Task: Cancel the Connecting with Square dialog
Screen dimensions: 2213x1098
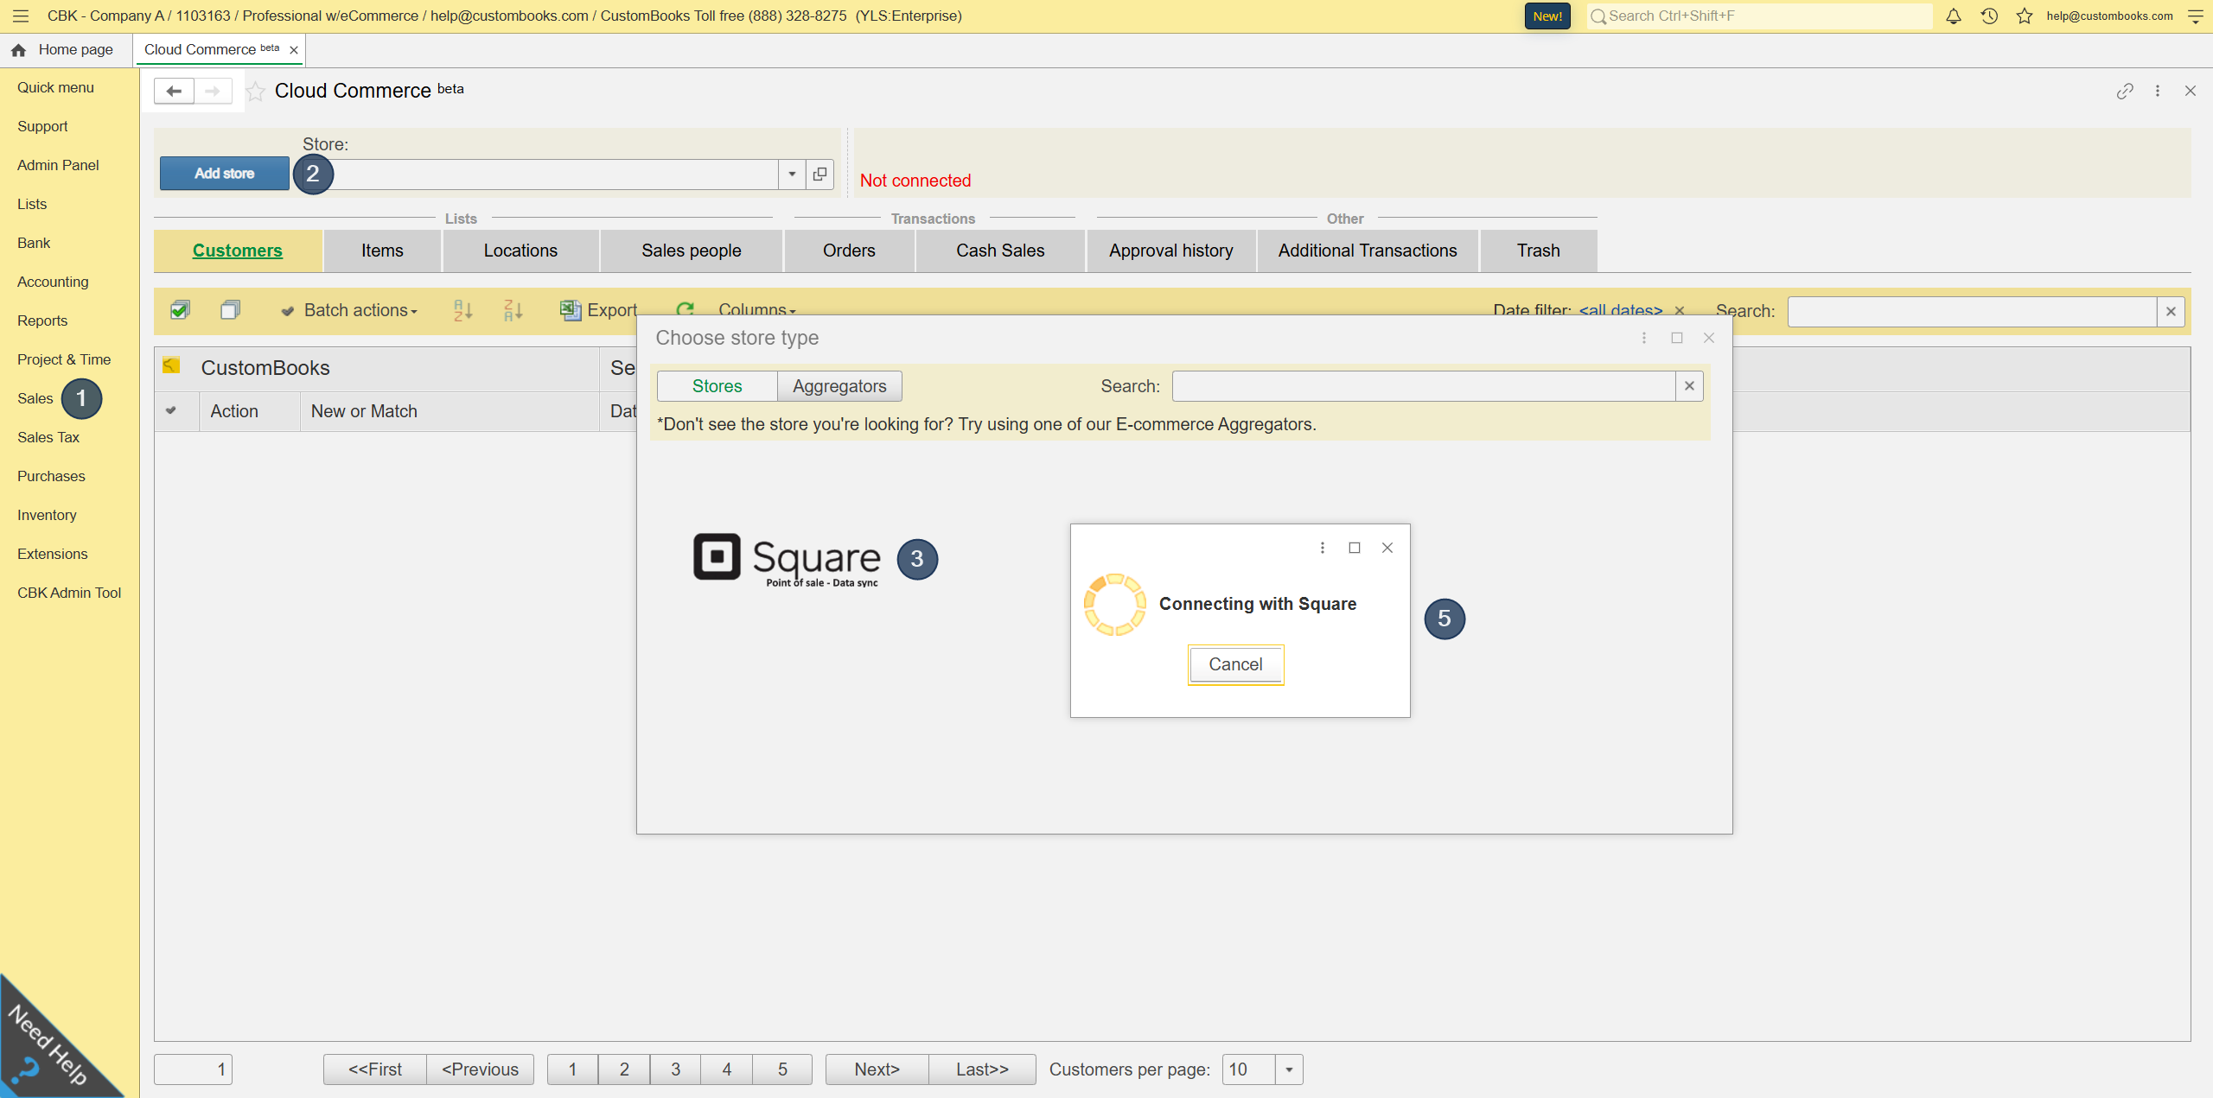Action: pyautogui.click(x=1235, y=664)
